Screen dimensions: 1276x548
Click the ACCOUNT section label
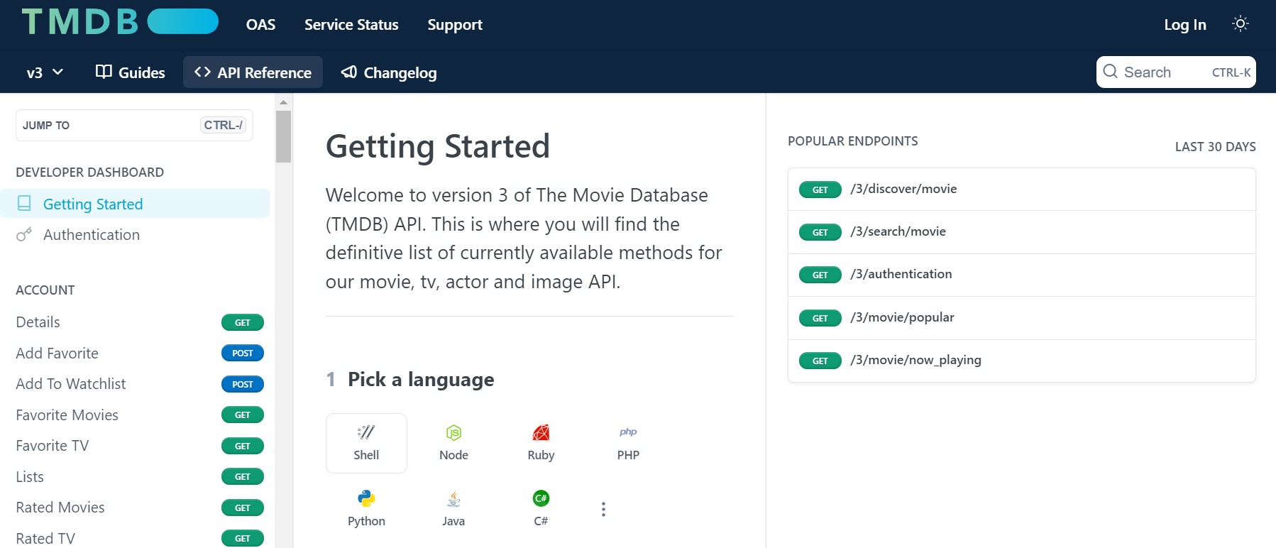[x=45, y=290]
